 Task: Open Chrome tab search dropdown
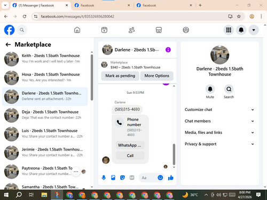click(x=5, y=5)
